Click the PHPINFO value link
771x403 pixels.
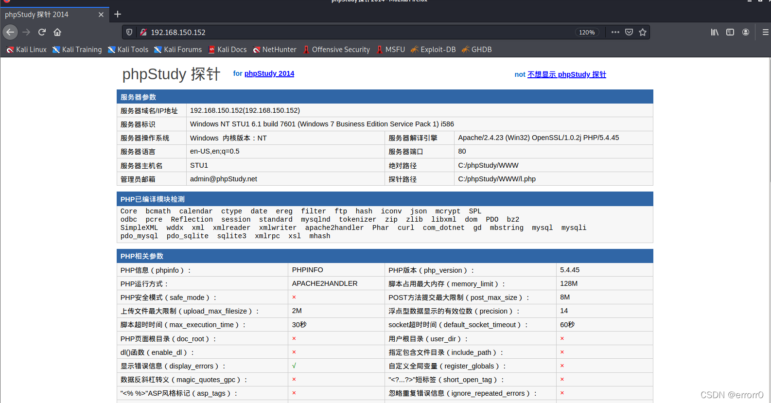[x=307, y=270]
